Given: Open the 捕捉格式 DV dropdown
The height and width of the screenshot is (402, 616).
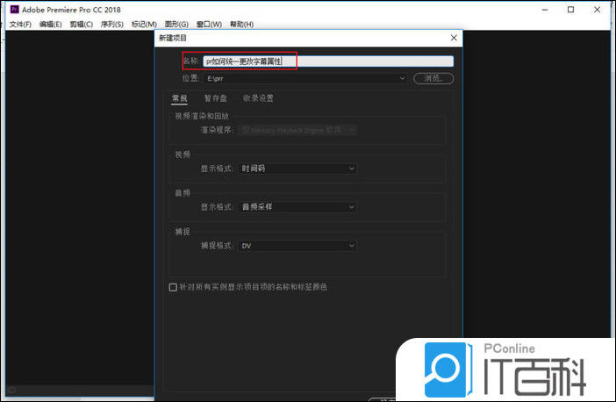Looking at the screenshot, I should pos(297,246).
